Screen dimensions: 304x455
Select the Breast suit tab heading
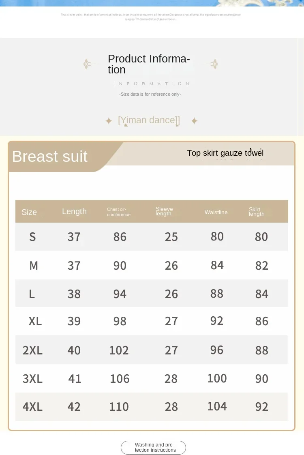pyautogui.click(x=50, y=157)
